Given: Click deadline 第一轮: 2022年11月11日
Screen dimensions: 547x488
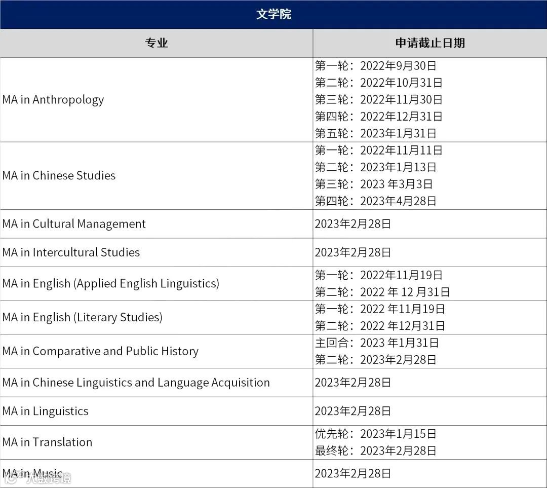Looking at the screenshot, I should click(x=379, y=151).
